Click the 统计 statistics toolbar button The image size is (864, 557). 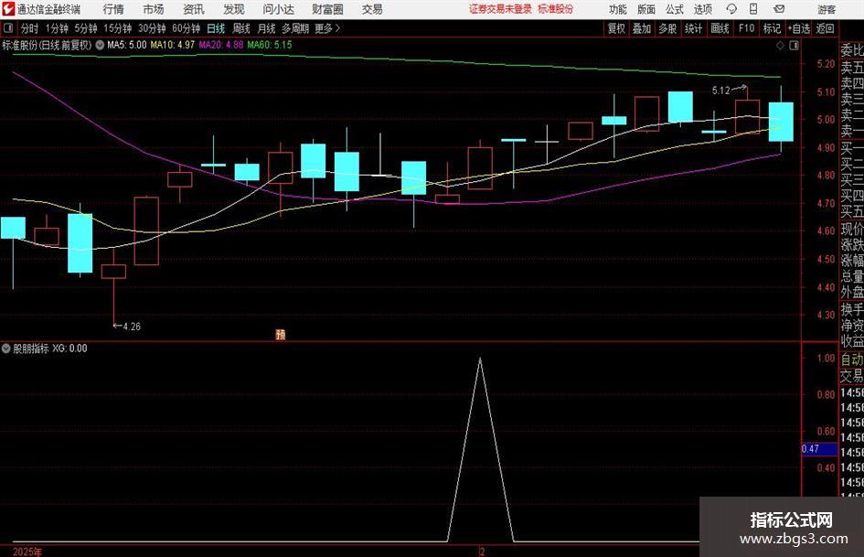tap(693, 28)
